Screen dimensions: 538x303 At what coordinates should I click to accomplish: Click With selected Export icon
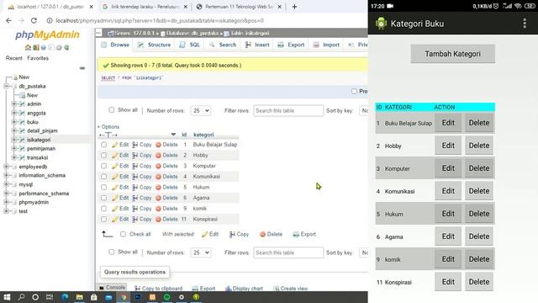pos(296,234)
